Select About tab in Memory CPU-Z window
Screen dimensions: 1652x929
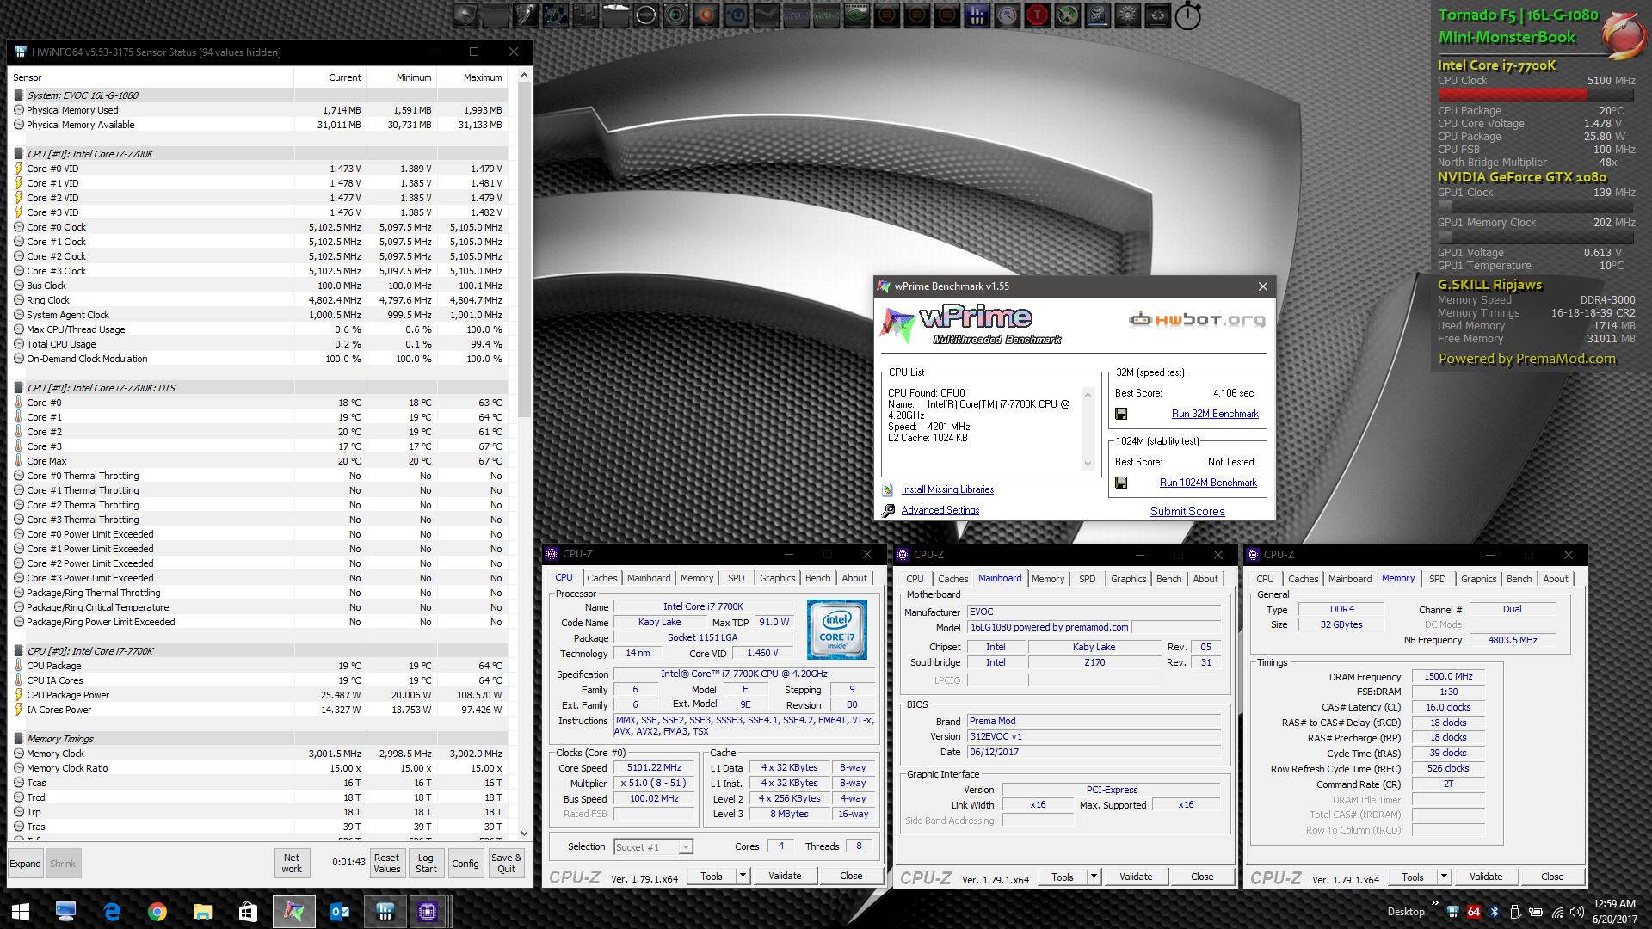[x=1555, y=579]
